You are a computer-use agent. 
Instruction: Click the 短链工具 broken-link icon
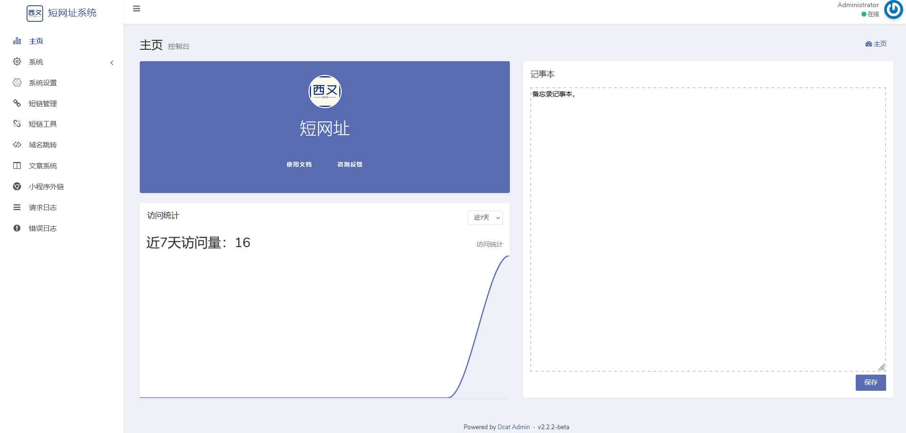17,124
